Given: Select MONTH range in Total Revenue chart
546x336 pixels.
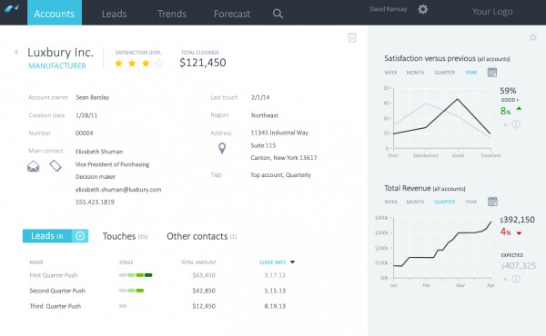Looking at the screenshot, I should (x=415, y=202).
